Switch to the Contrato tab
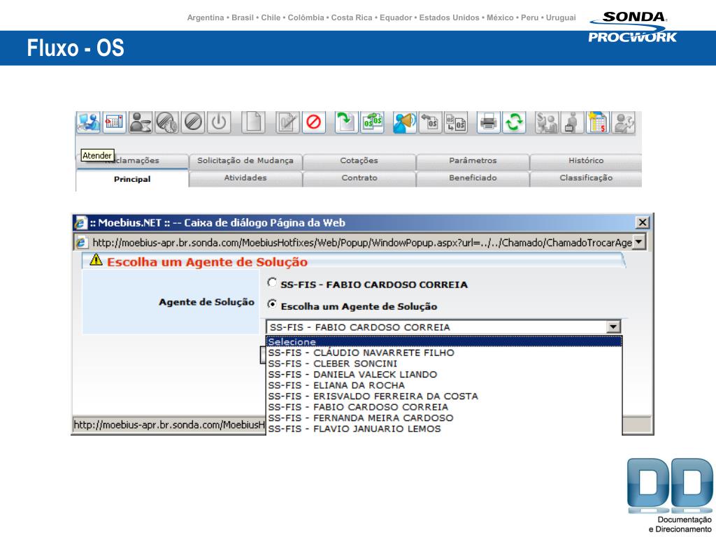This screenshot has width=716, height=537. (x=359, y=178)
